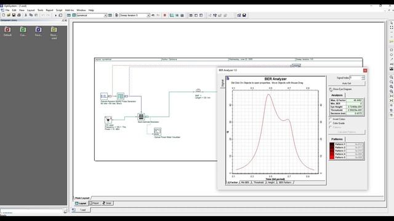394x221 pixels.
Task: Click the New document toolbar icon
Action: [4, 15]
